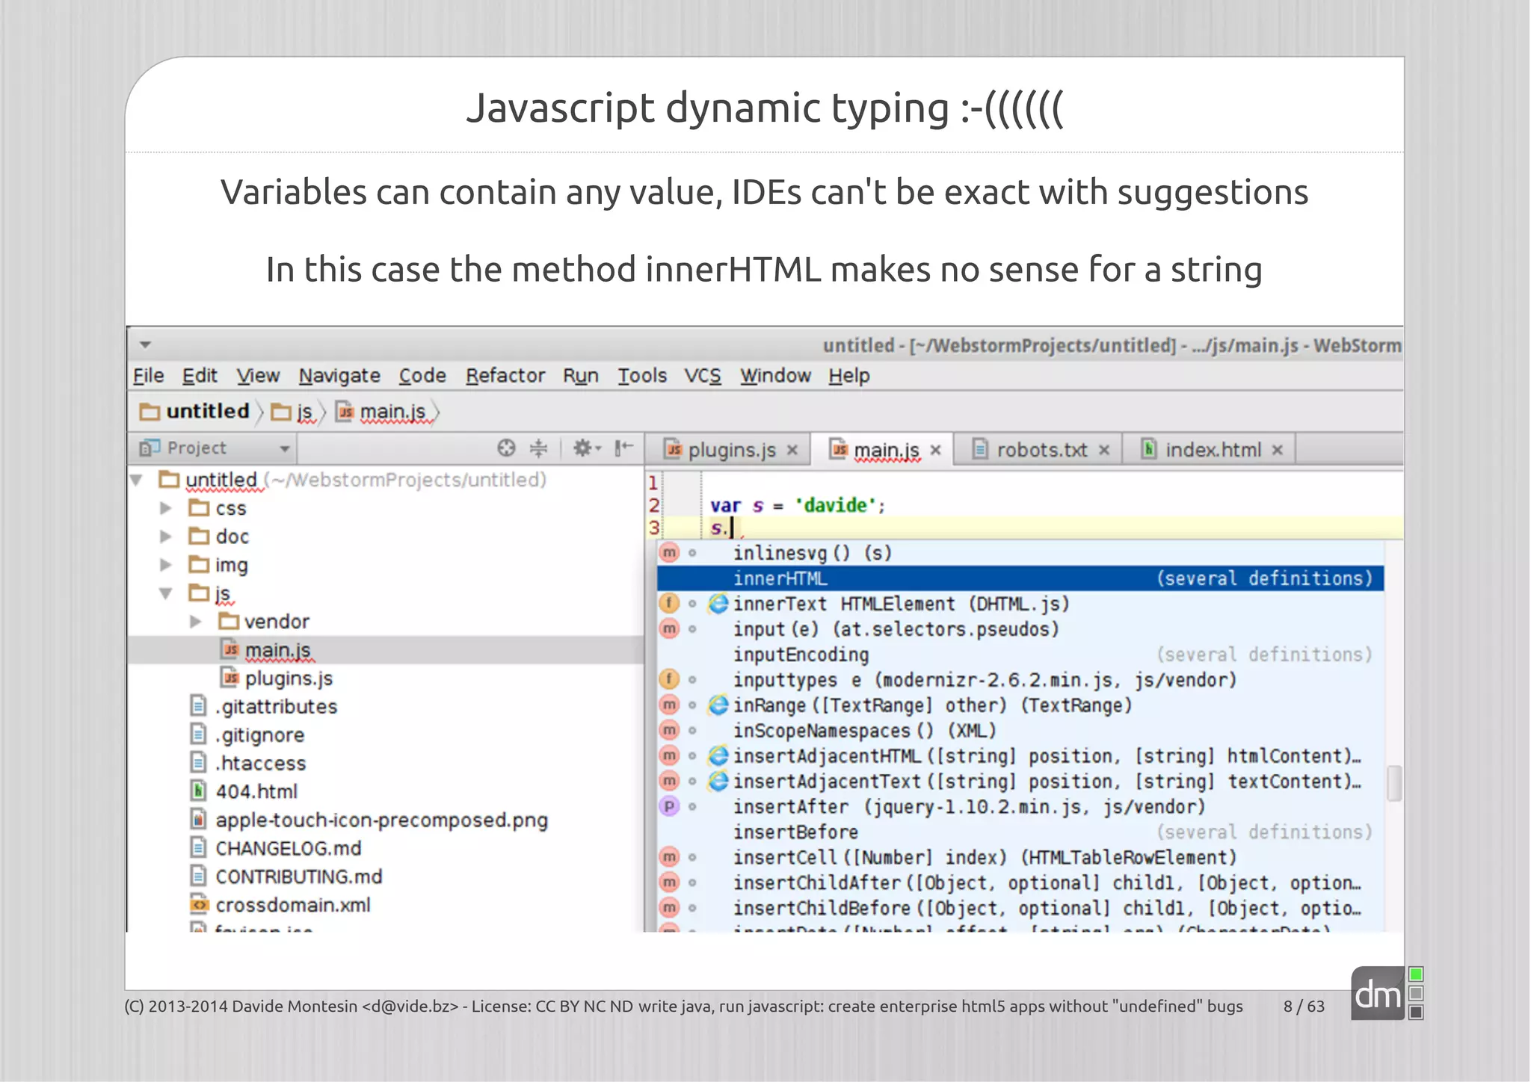This screenshot has height=1082, width=1531.
Task: Choose insertChildAfter suggestion
Action: click(x=1020, y=883)
